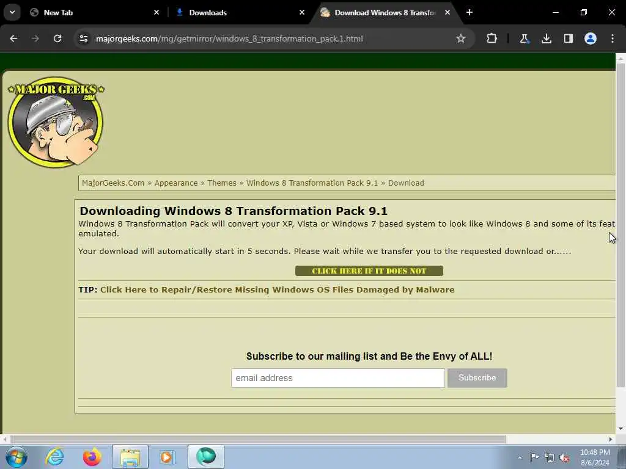Click the muted volume tray icon

pos(564,457)
